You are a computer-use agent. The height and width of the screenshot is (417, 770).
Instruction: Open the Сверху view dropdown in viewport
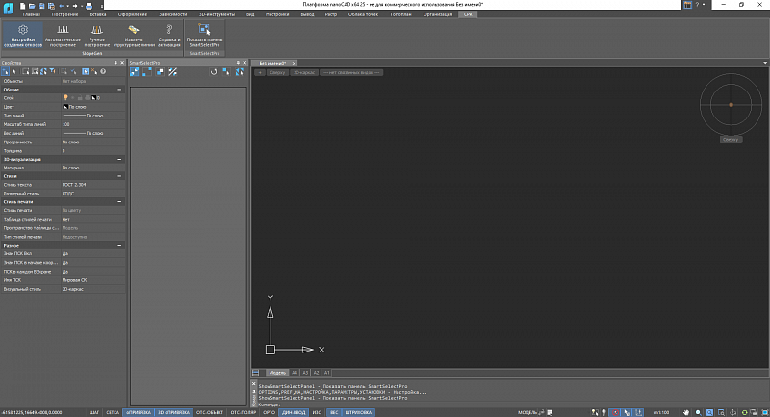tap(277, 72)
